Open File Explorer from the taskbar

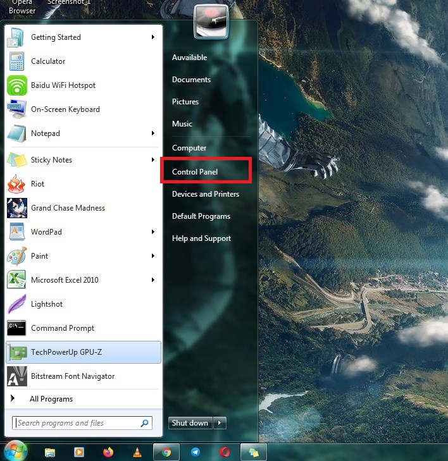point(50,452)
